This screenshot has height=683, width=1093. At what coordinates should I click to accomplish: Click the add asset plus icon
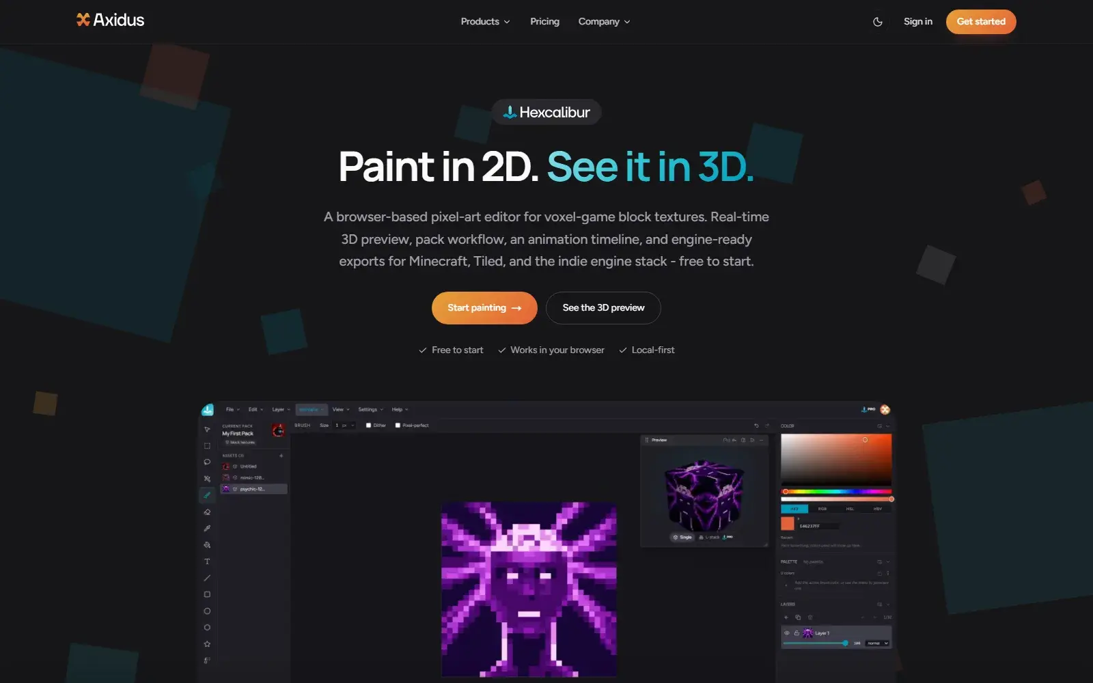(281, 456)
